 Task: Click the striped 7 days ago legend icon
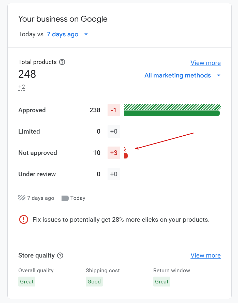coord(22,198)
